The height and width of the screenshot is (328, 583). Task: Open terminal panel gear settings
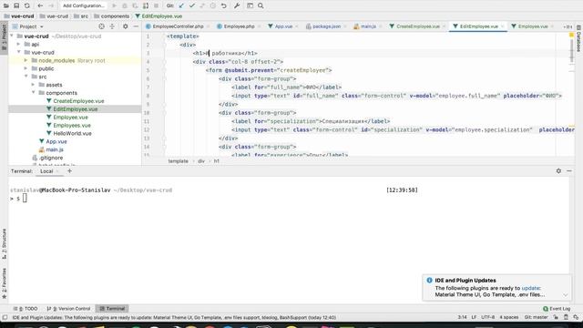tap(558, 171)
